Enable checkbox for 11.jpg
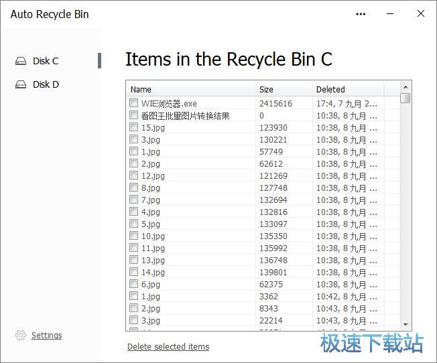This screenshot has width=437, height=363. 134,248
